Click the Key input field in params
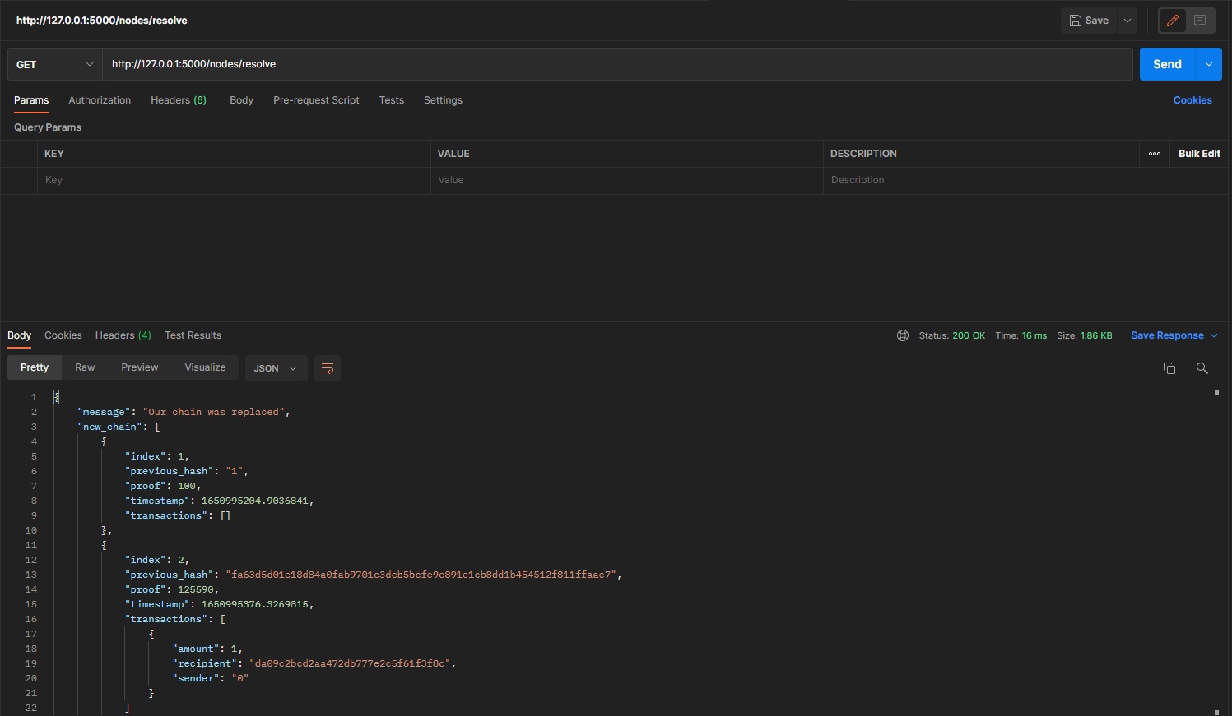 [233, 180]
